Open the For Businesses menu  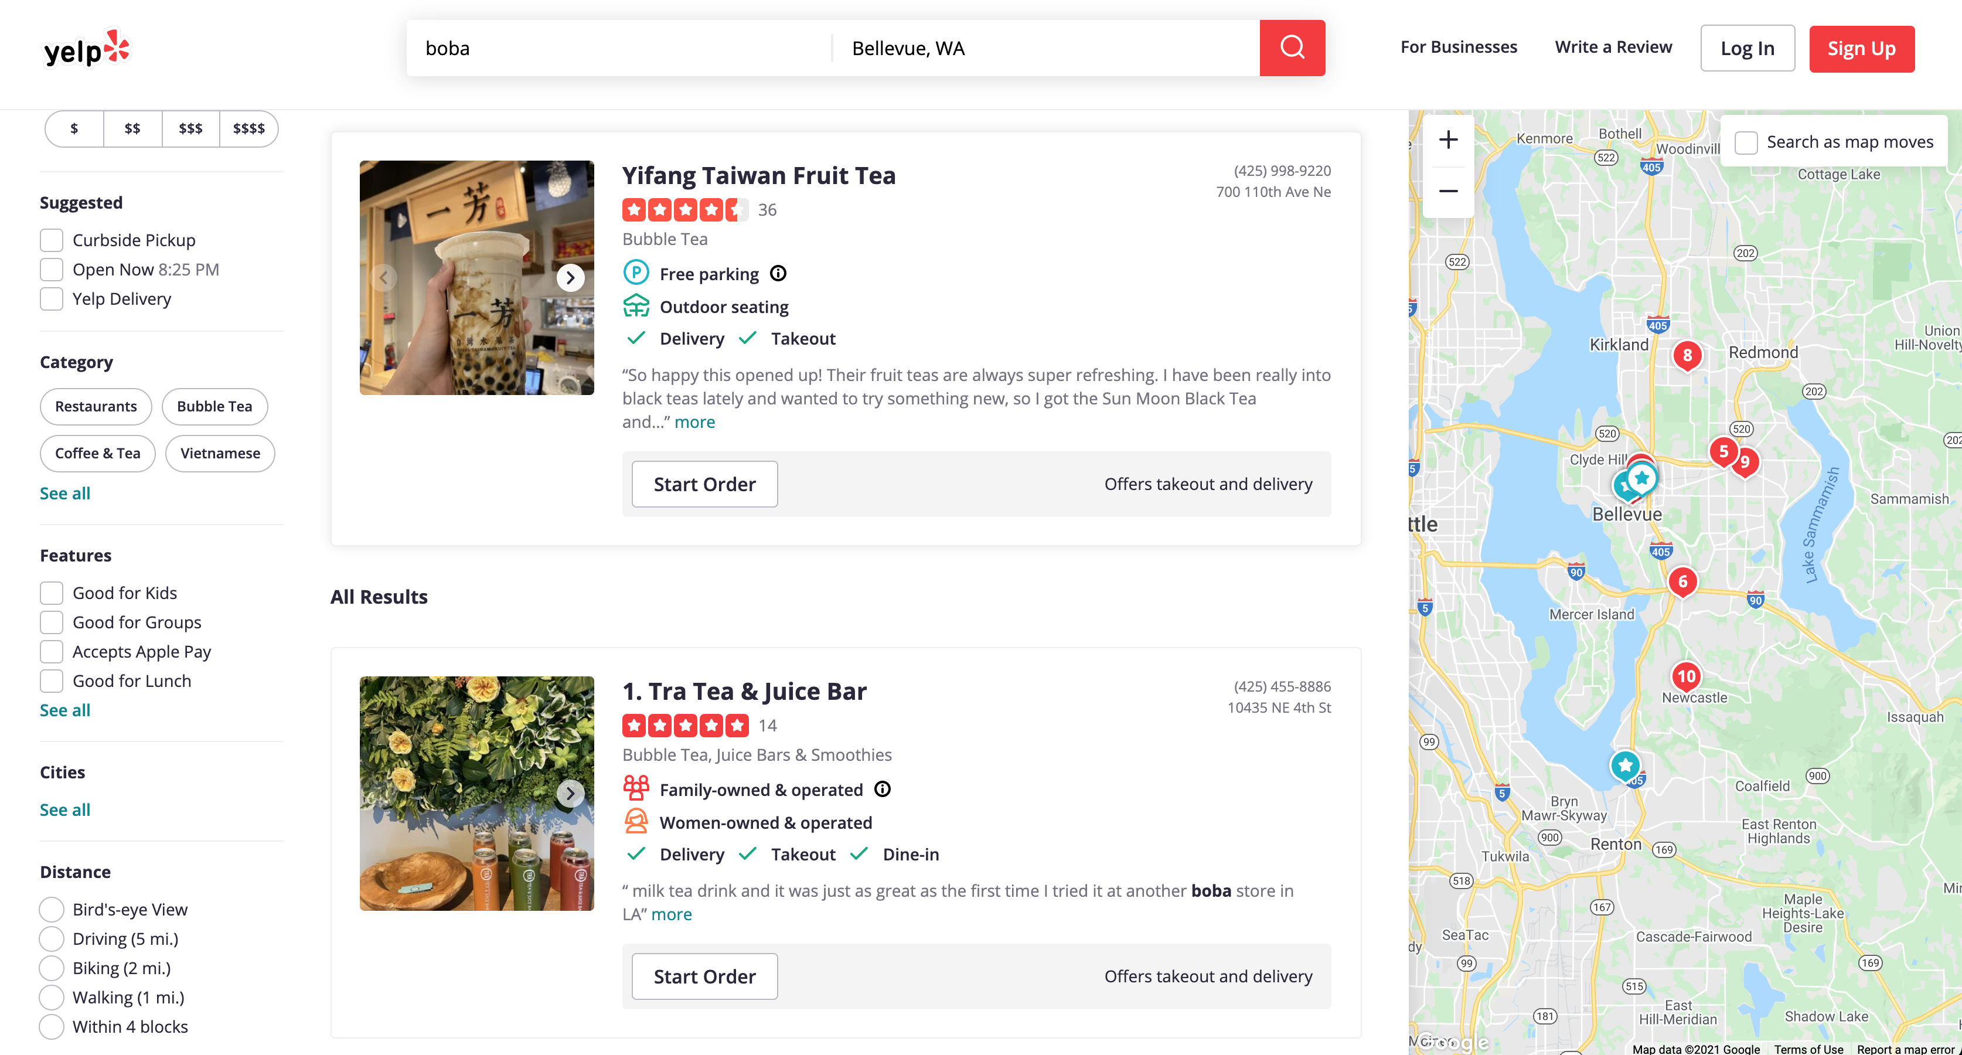pyautogui.click(x=1458, y=47)
